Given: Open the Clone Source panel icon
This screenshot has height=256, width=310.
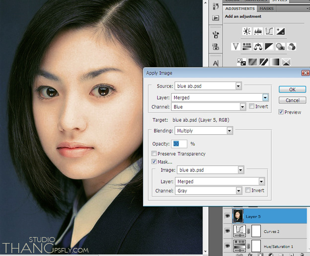Looking at the screenshot, I should click(x=216, y=47).
